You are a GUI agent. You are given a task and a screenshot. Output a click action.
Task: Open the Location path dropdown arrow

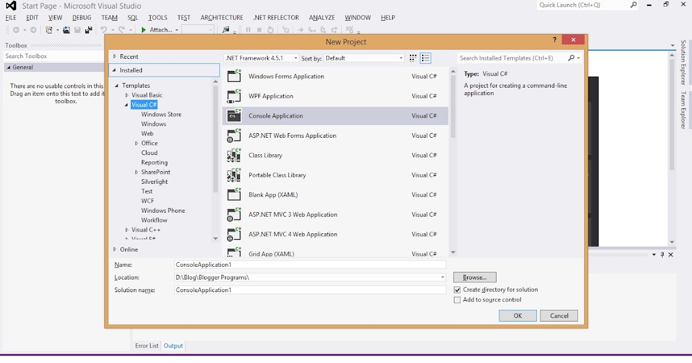(442, 277)
